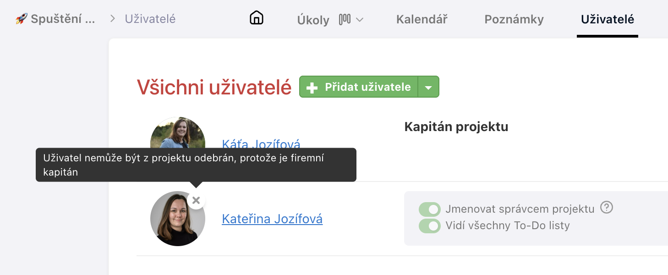Open the question mark help icon
Image resolution: width=668 pixels, height=275 pixels.
[606, 208]
